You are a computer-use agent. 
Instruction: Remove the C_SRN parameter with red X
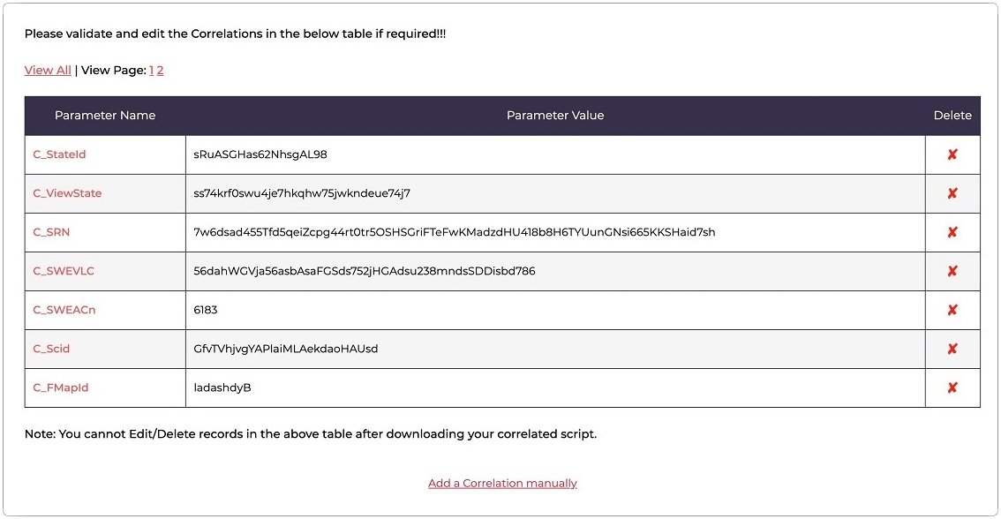(952, 232)
